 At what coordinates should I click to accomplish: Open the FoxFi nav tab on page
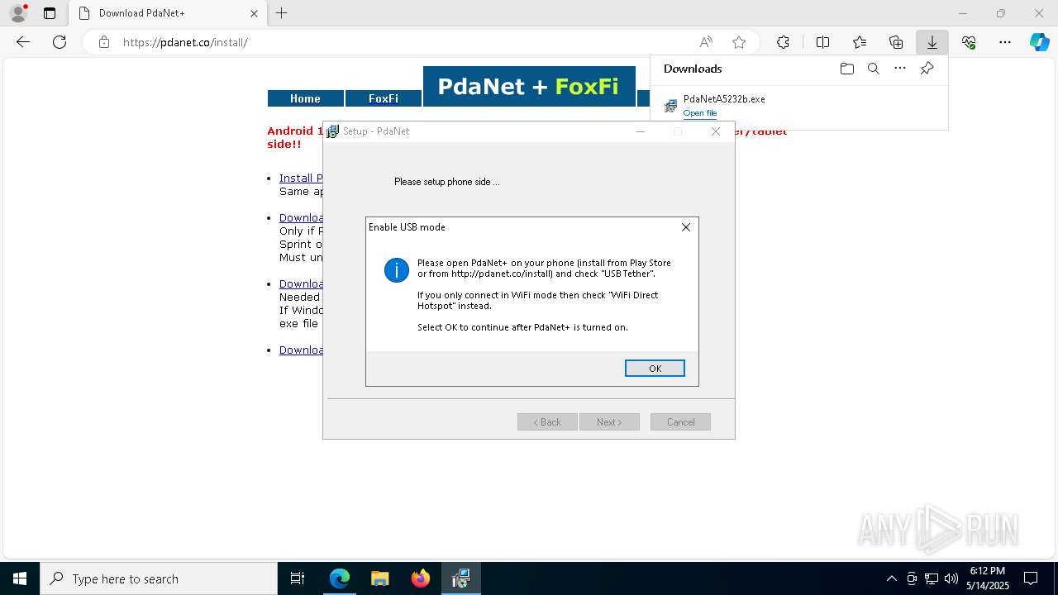coord(384,98)
